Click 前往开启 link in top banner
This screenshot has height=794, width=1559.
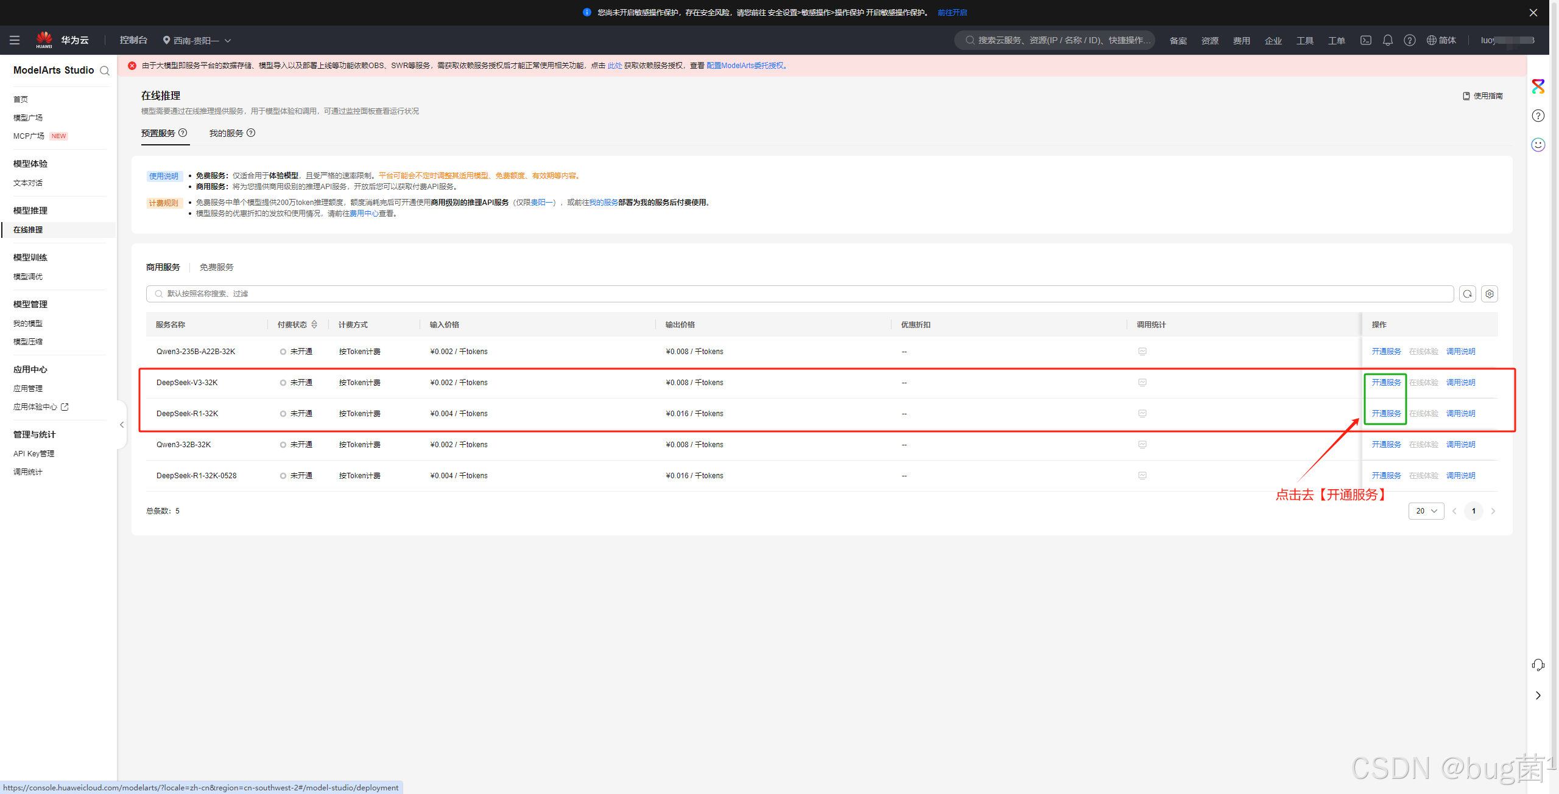[x=952, y=13]
